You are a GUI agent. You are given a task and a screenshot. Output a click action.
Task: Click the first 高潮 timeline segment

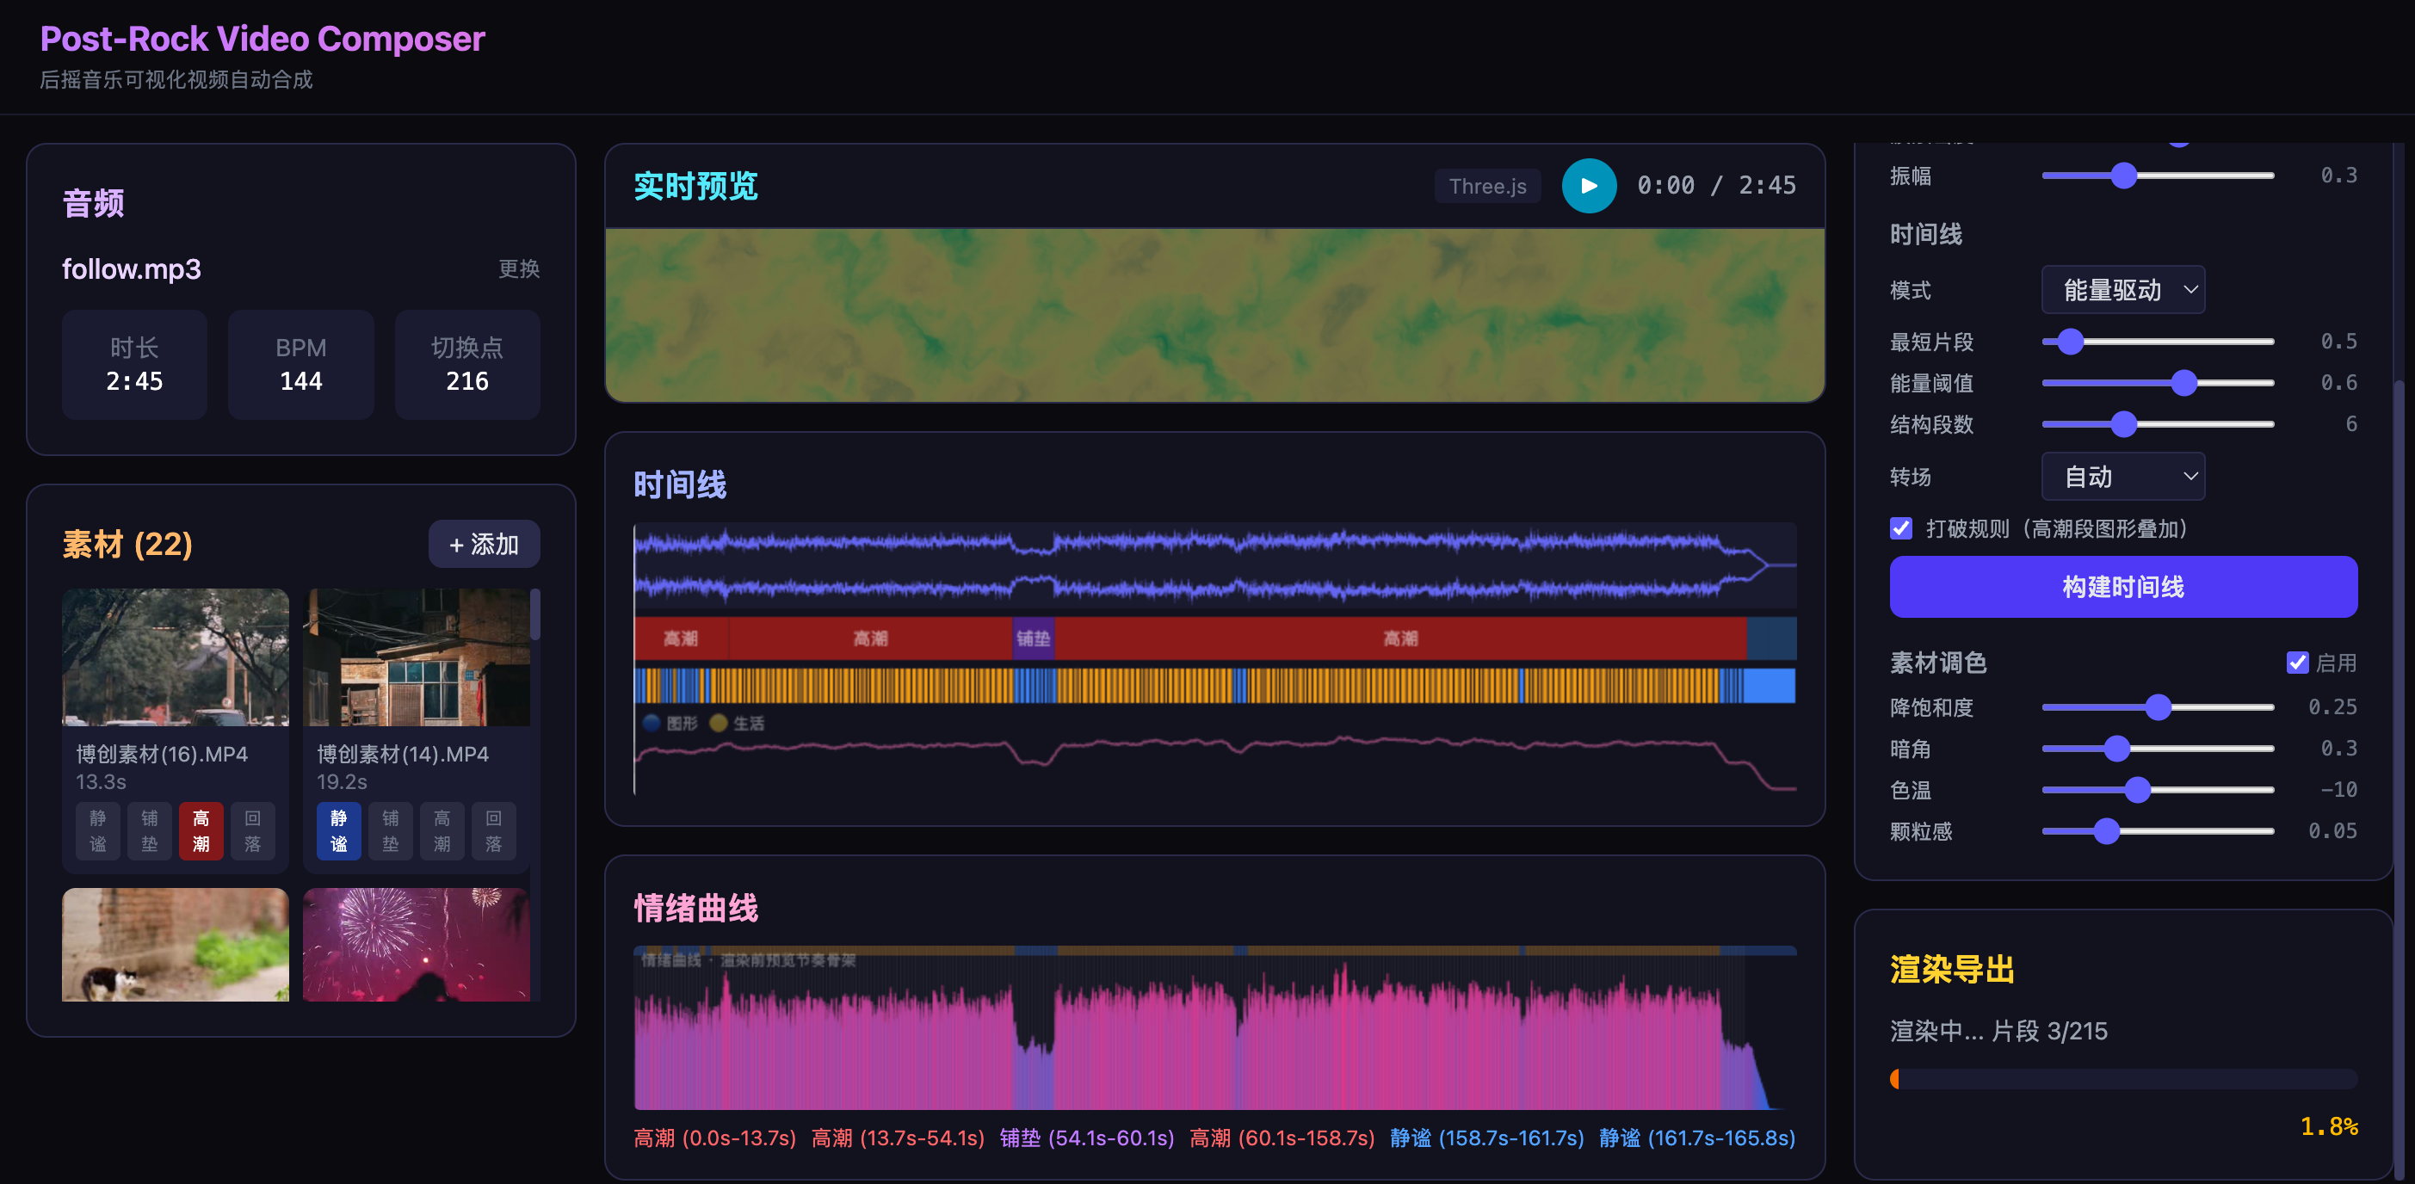[682, 638]
